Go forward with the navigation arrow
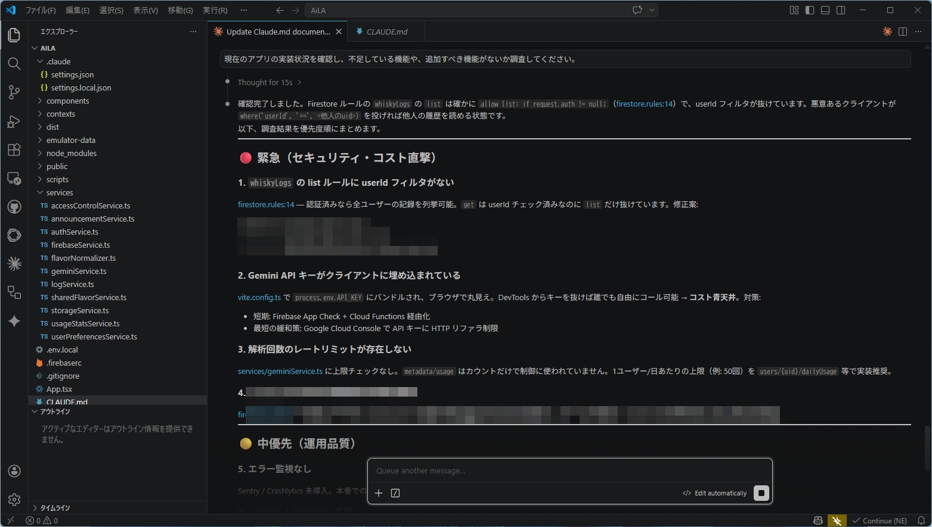The image size is (932, 527). coord(295,10)
